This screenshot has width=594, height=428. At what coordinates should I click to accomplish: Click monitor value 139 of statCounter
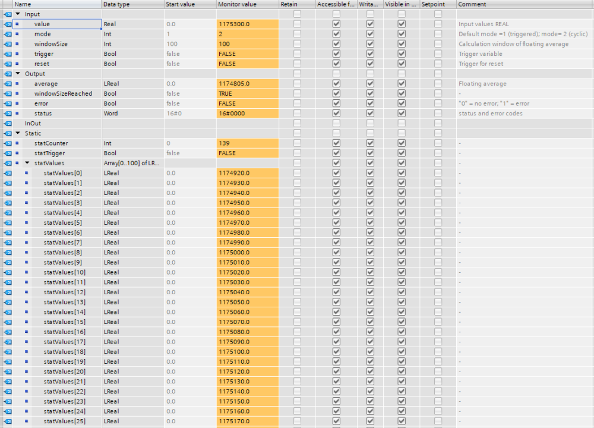pos(248,143)
